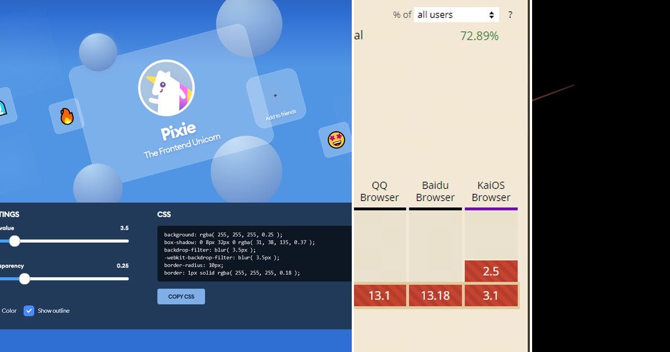The height and width of the screenshot is (352, 670).
Task: Click the plus icon above Add to friends
Action: click(275, 96)
